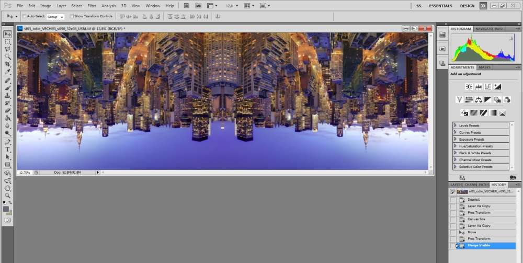Expand the Levels Presets list
This screenshot has width=523, height=263.
pyautogui.click(x=456, y=125)
